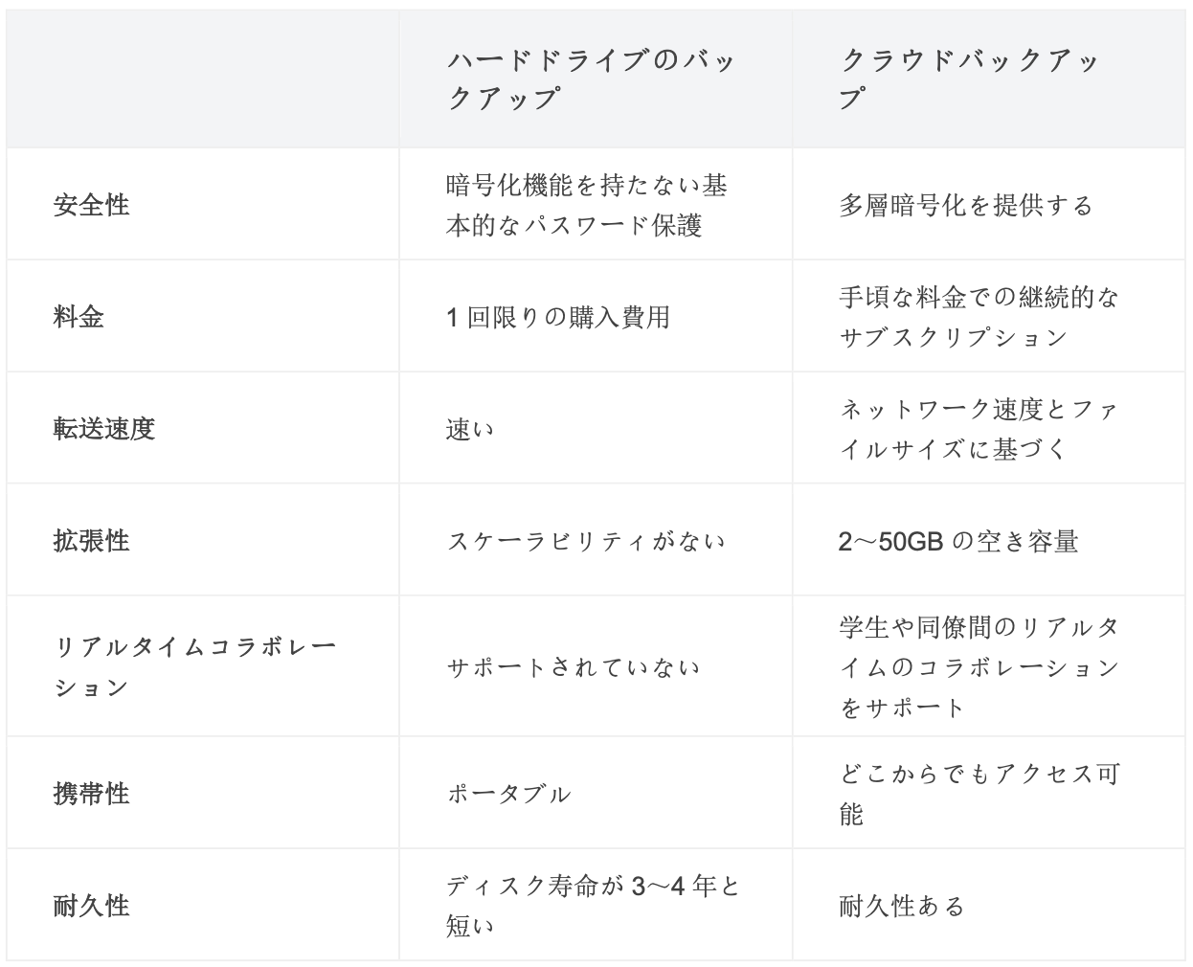Click the 多層暗号化を提供する cell
The width and height of the screenshot is (1193, 967).
[966, 206]
